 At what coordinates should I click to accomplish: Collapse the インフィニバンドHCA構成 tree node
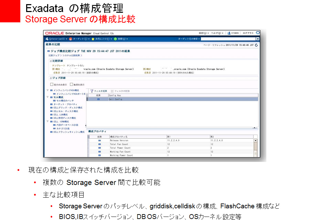click(47, 90)
